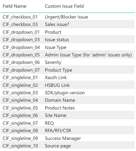136x151 pixels.
Task: Select the Severity cell
Action: pos(53,63)
